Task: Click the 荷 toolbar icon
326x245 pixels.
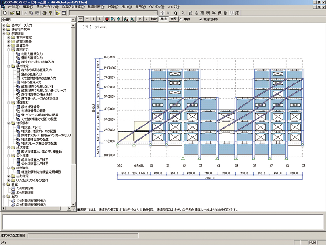Action: [x=202, y=13]
